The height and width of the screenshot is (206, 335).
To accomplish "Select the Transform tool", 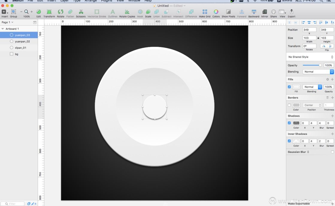I will coord(49,13).
